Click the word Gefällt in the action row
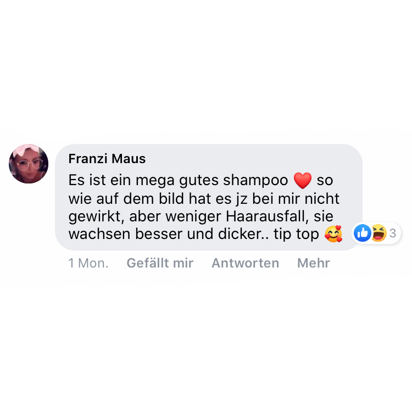The width and height of the screenshot is (412, 412). (147, 263)
